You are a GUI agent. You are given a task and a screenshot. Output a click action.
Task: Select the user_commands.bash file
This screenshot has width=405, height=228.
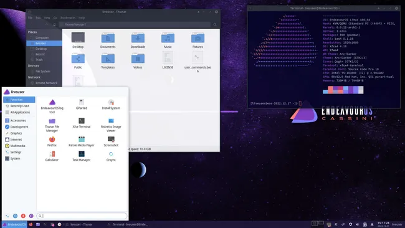pyautogui.click(x=198, y=62)
